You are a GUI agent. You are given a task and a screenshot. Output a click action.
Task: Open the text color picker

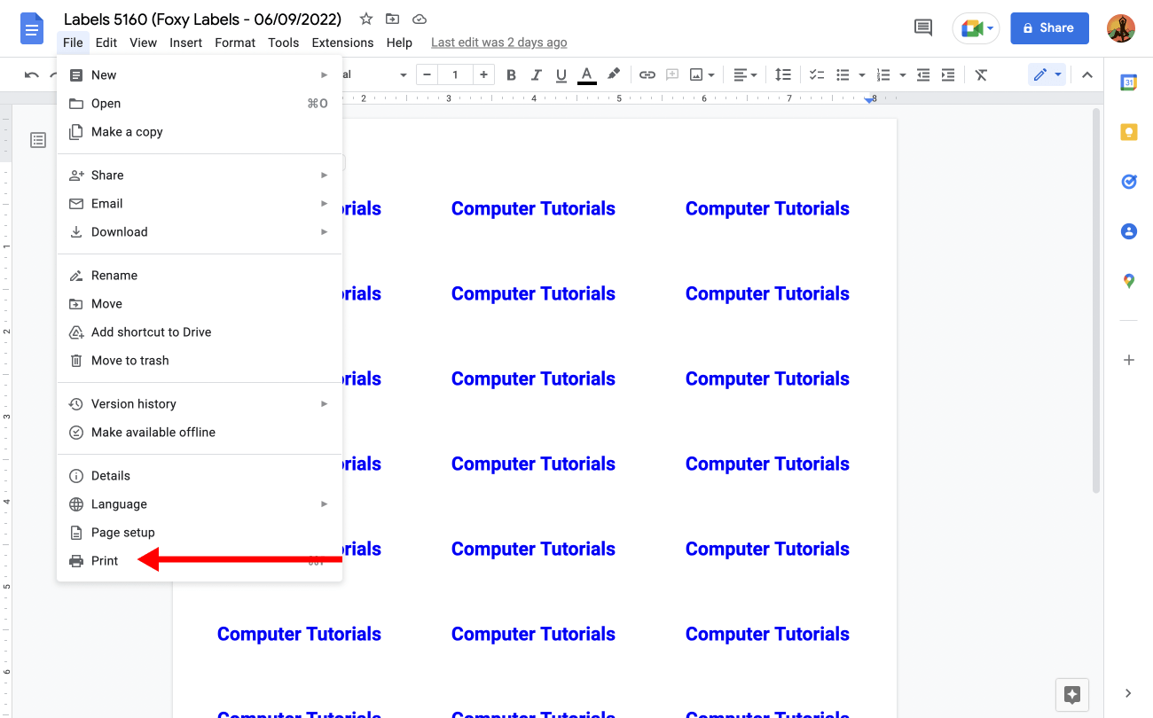[x=586, y=74]
